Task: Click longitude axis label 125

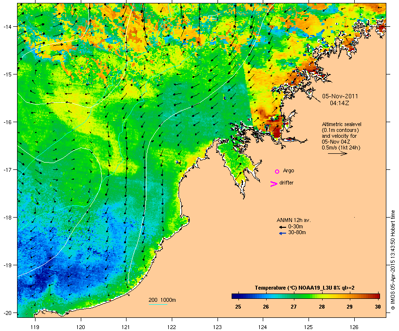Action: point(308,327)
